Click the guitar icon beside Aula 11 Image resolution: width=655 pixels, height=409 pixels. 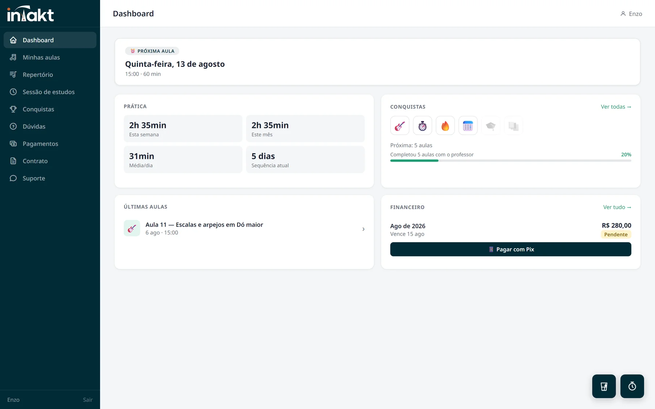pos(132,228)
